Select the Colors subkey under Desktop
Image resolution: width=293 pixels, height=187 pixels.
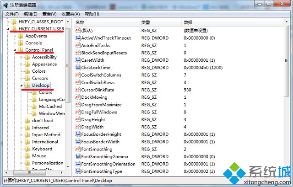click(x=45, y=92)
